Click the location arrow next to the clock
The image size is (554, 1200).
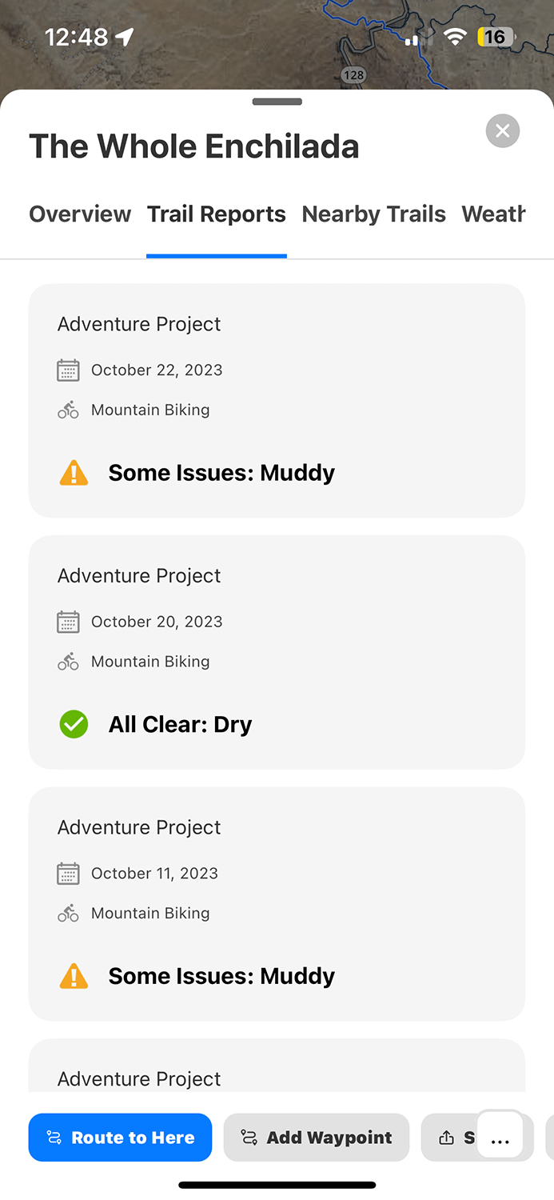[124, 35]
